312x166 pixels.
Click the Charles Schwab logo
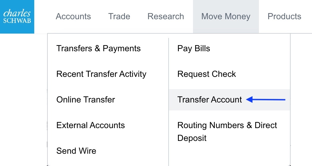(17, 17)
